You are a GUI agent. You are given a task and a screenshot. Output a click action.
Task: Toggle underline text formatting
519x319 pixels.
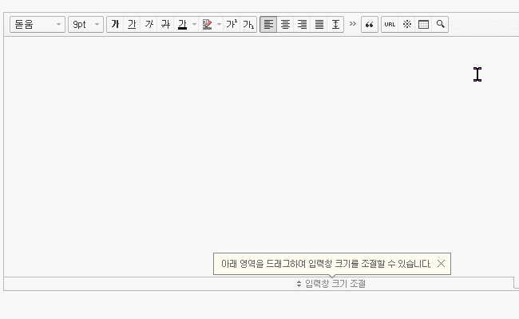(x=132, y=25)
